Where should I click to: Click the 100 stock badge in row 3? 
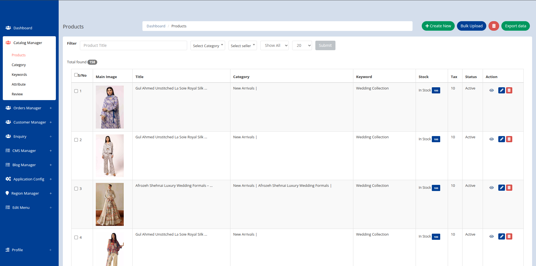pos(436,188)
